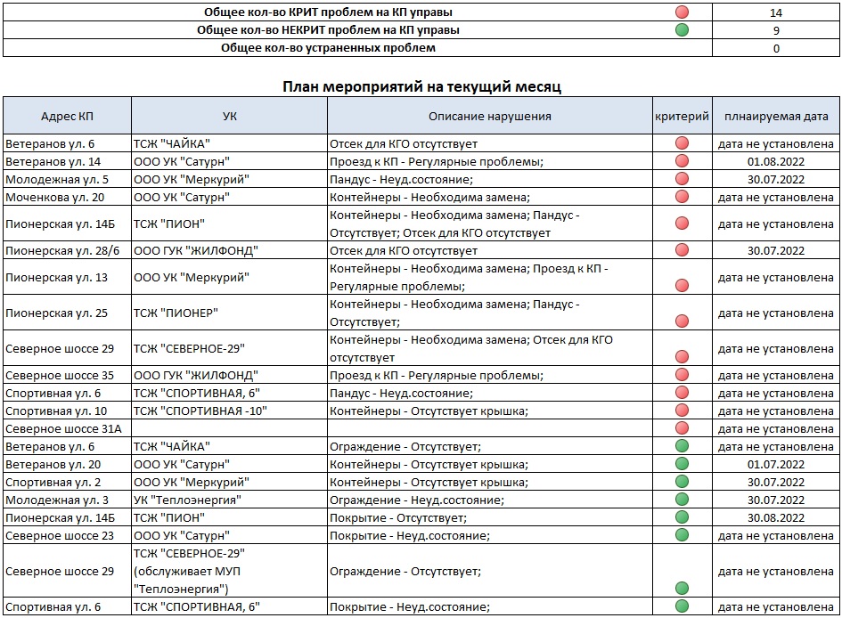
Task: Select green circle in Ветеранов ул. 20 row
Action: point(683,464)
